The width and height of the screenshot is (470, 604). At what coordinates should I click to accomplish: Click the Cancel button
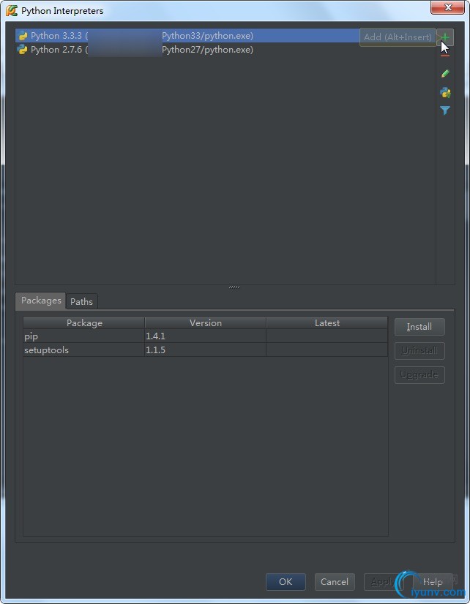pyautogui.click(x=335, y=581)
